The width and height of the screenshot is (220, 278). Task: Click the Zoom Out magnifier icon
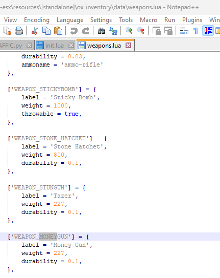point(141,31)
